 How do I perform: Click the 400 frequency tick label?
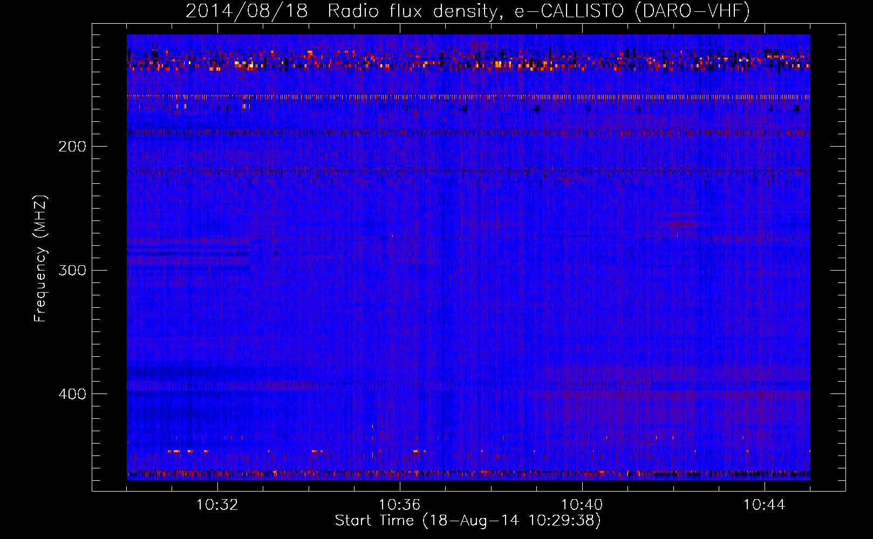click(x=72, y=394)
